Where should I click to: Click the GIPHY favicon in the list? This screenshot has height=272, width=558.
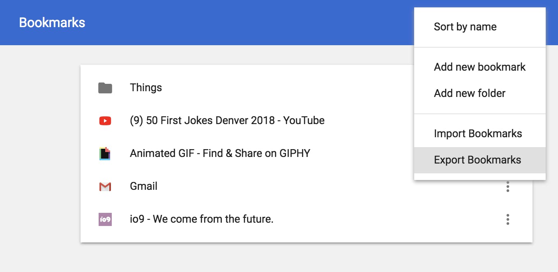click(105, 154)
